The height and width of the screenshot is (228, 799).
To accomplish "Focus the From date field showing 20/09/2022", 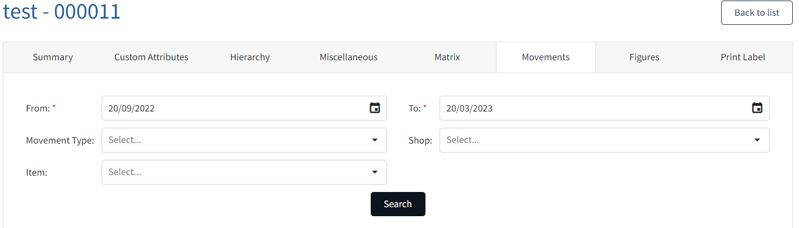I will 244,108.
